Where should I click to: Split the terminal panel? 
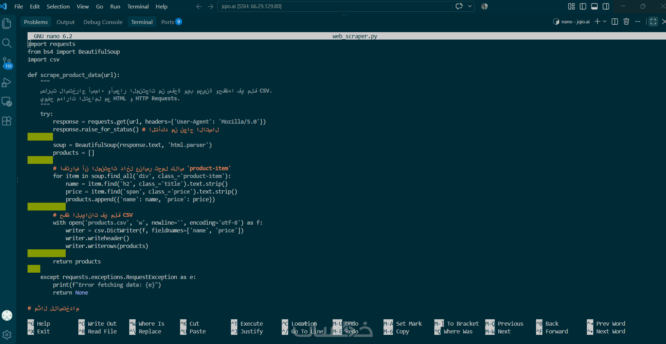(615, 22)
